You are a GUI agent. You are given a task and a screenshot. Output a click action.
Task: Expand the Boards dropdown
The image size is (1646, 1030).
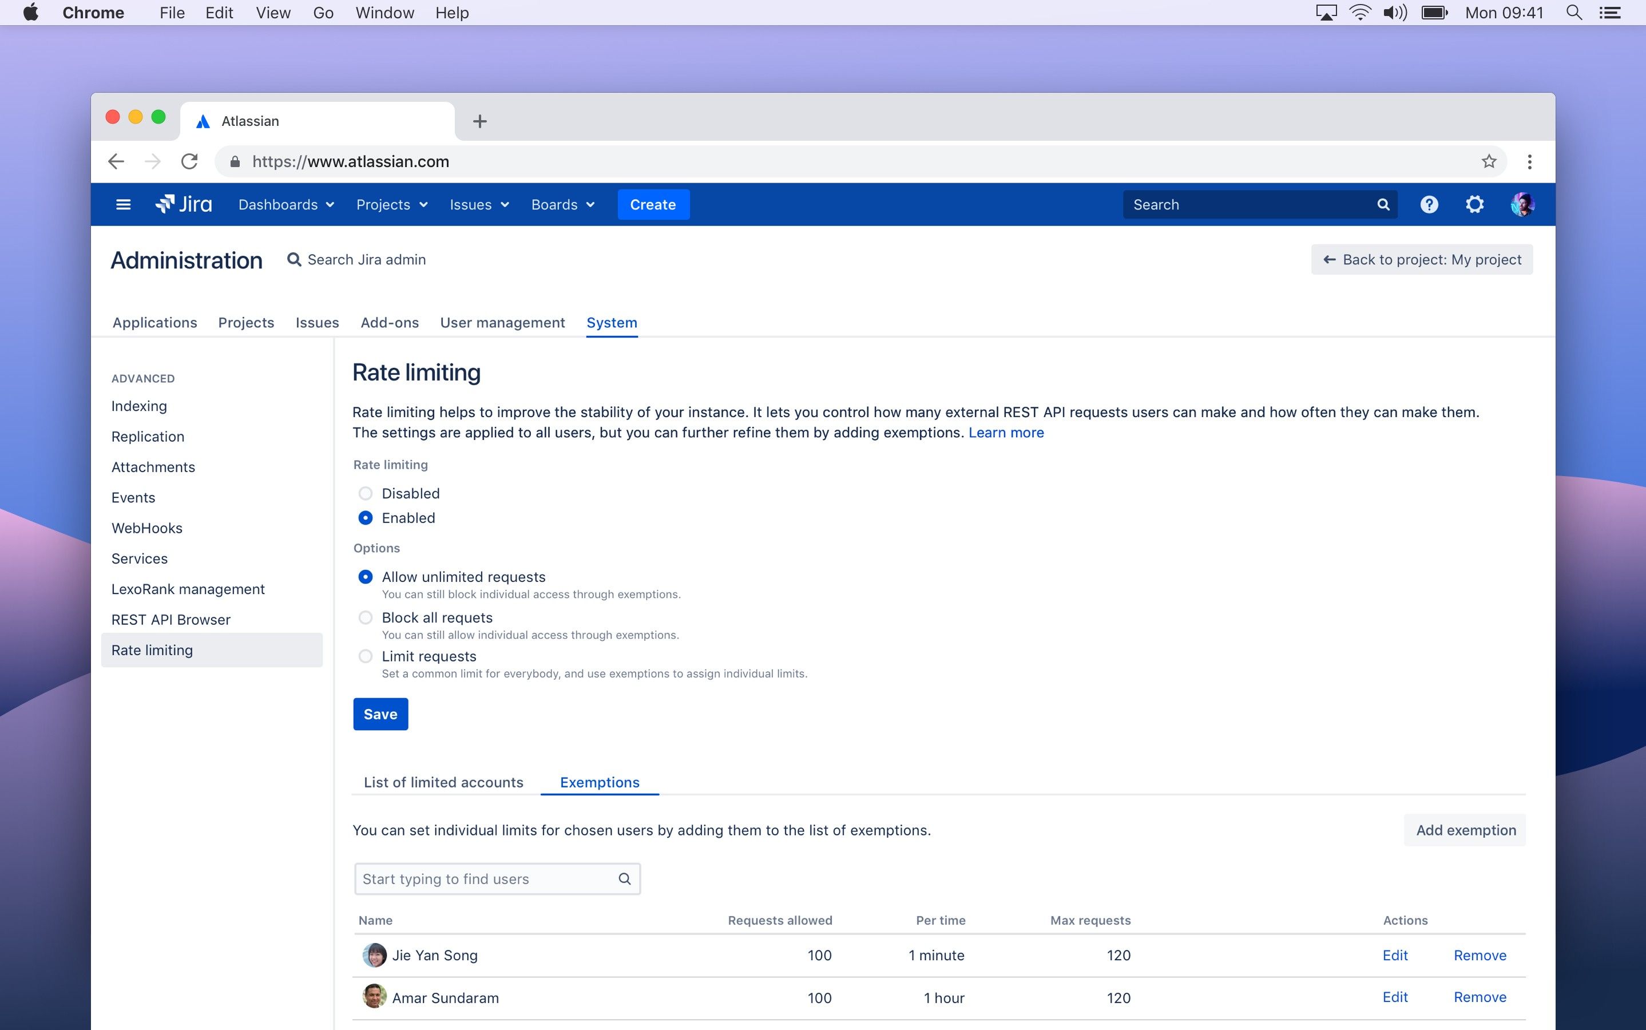pyautogui.click(x=562, y=204)
